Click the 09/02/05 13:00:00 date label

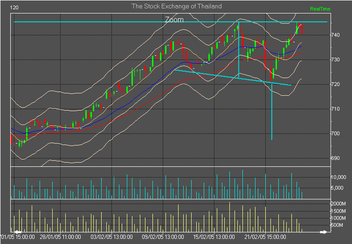[x=163, y=237]
